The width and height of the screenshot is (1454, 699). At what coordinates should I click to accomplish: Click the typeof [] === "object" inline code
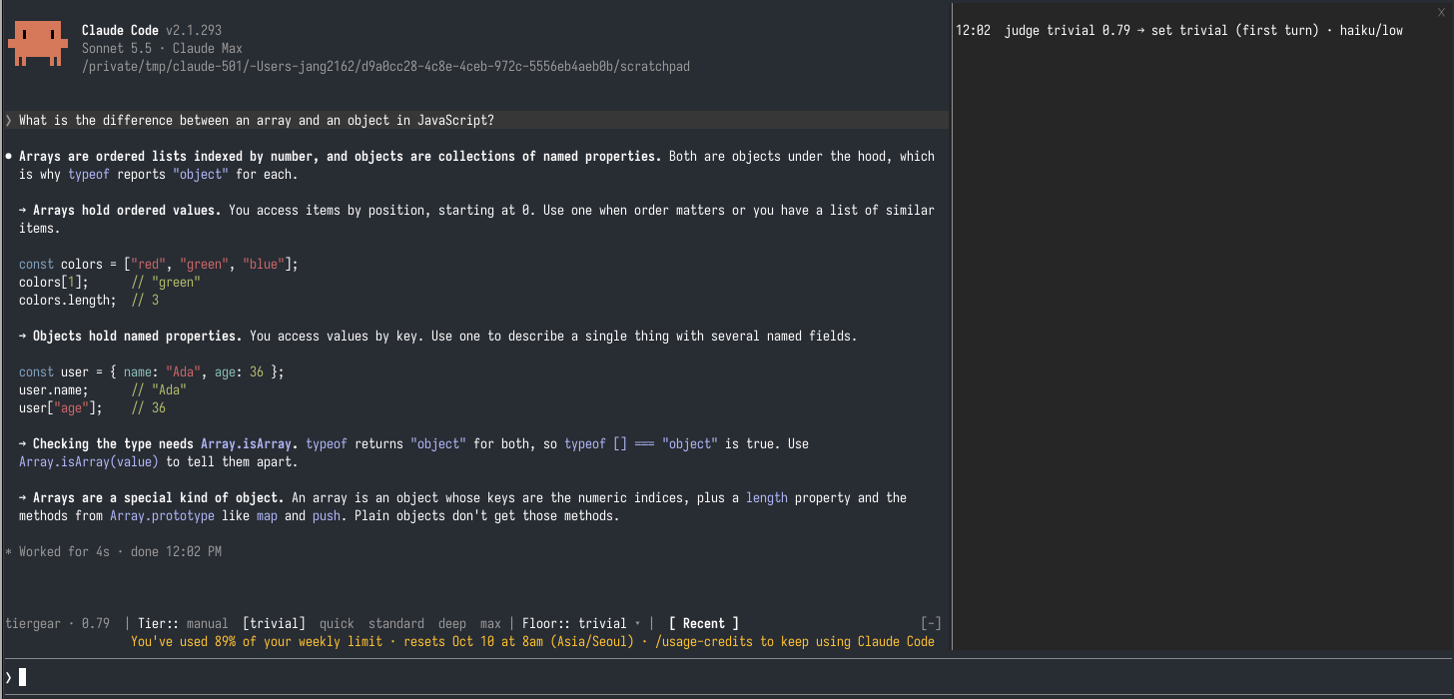pos(641,443)
